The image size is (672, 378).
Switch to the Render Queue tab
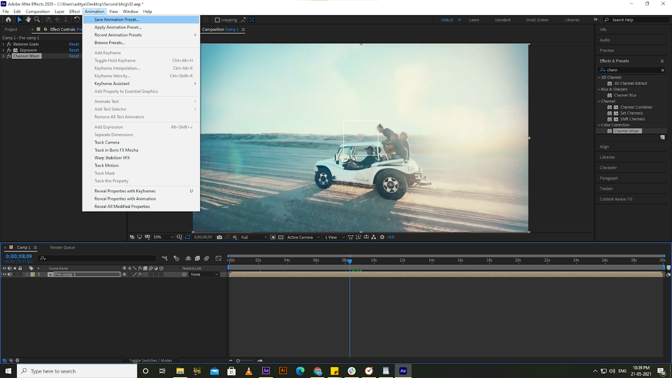pyautogui.click(x=62, y=247)
